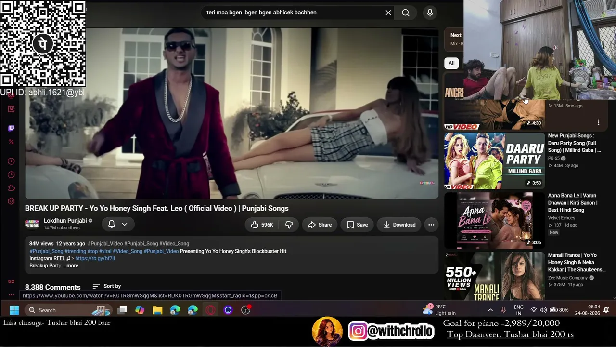Open the Twitch sidebar icon

(x=11, y=128)
